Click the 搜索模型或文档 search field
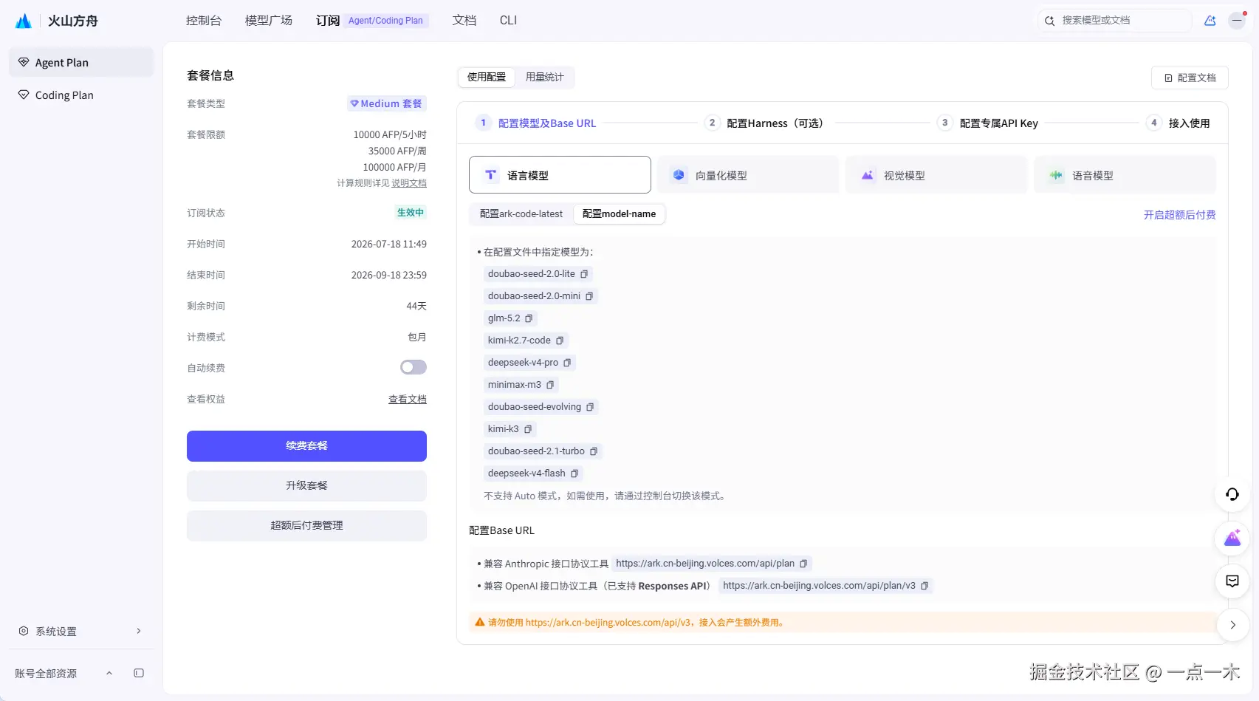Viewport: 1259px width, 701px height. click(1115, 21)
